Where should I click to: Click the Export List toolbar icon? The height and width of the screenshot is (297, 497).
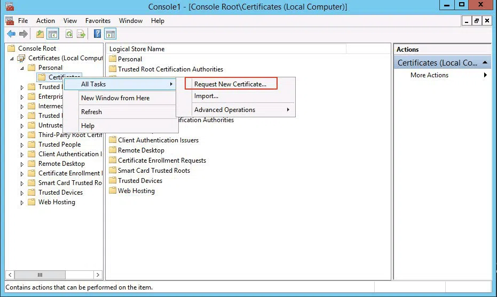[x=81, y=34]
